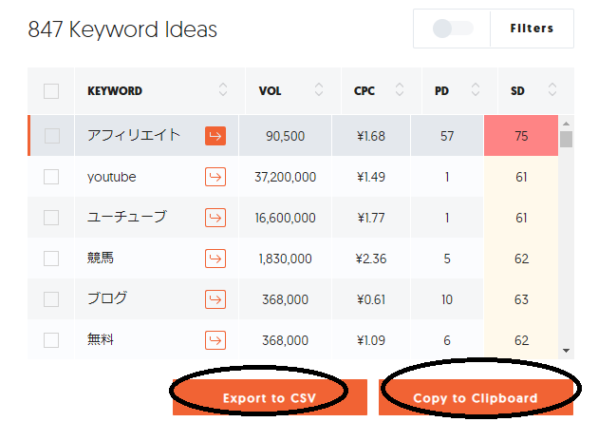
Task: Select the keyword text 競馬
Action: (x=101, y=258)
